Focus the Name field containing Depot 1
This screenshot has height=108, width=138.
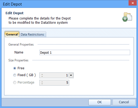85,52
